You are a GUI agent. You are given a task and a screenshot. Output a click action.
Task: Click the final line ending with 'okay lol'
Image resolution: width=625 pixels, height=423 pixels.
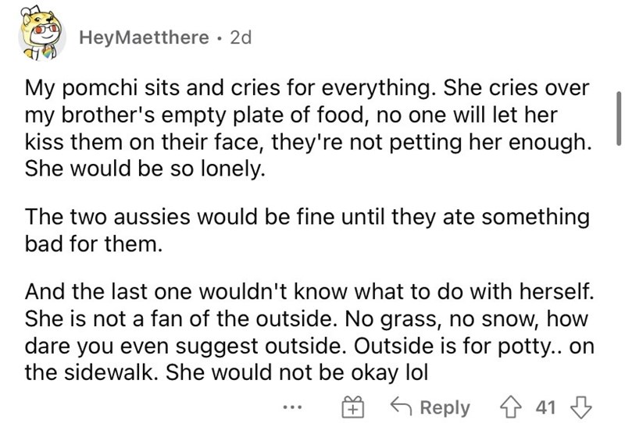click(227, 373)
